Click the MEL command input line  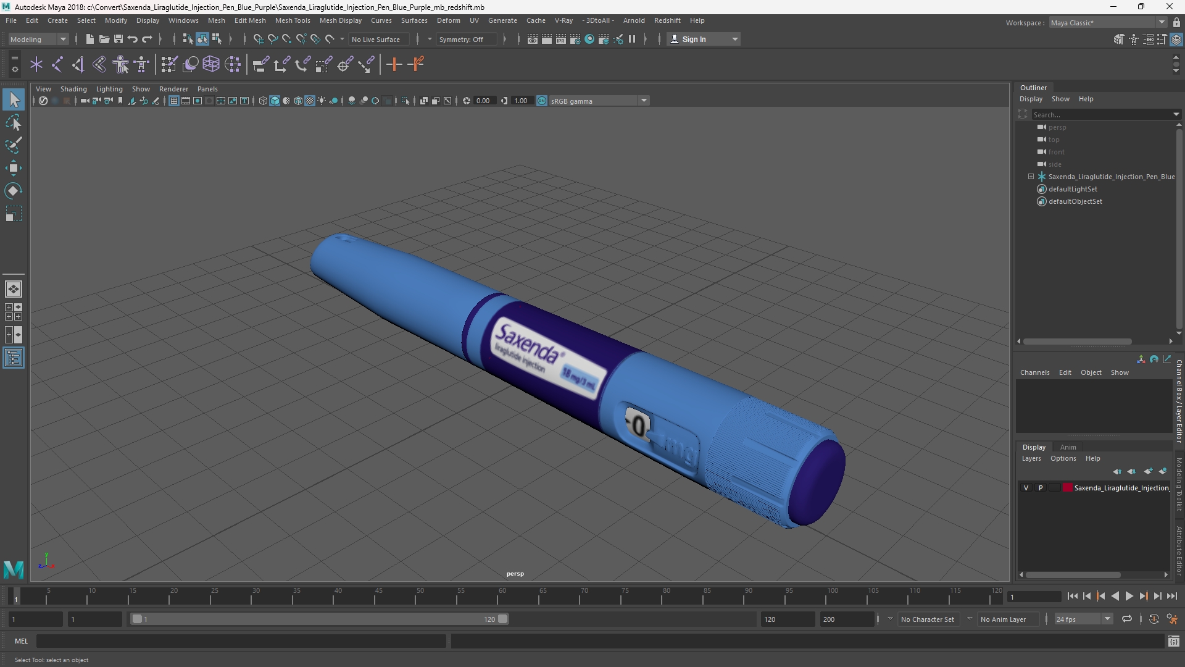(x=241, y=641)
